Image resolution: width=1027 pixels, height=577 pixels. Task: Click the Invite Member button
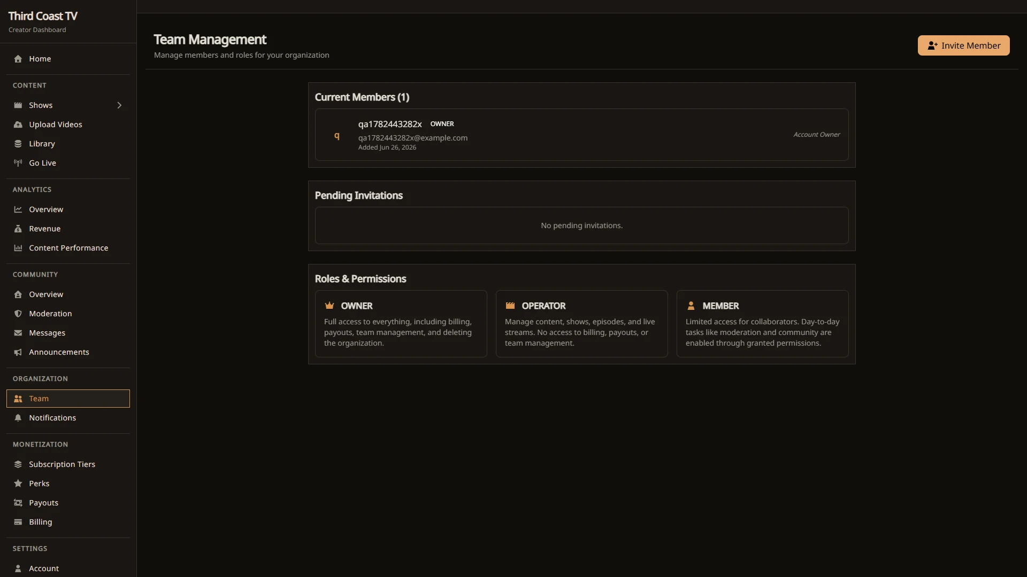pos(963,45)
